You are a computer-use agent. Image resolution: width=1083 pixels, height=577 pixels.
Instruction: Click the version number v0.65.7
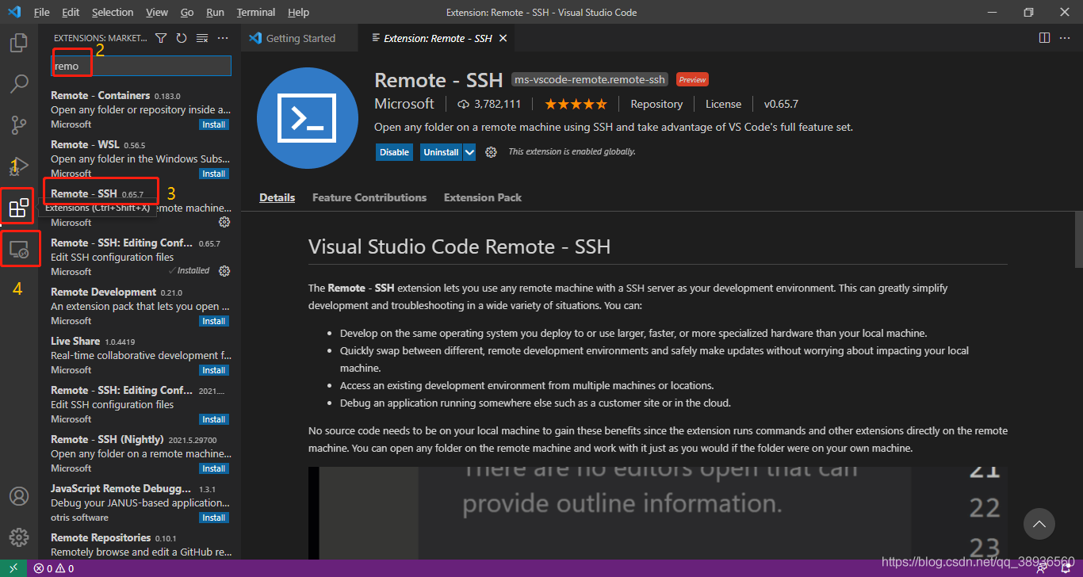(781, 104)
